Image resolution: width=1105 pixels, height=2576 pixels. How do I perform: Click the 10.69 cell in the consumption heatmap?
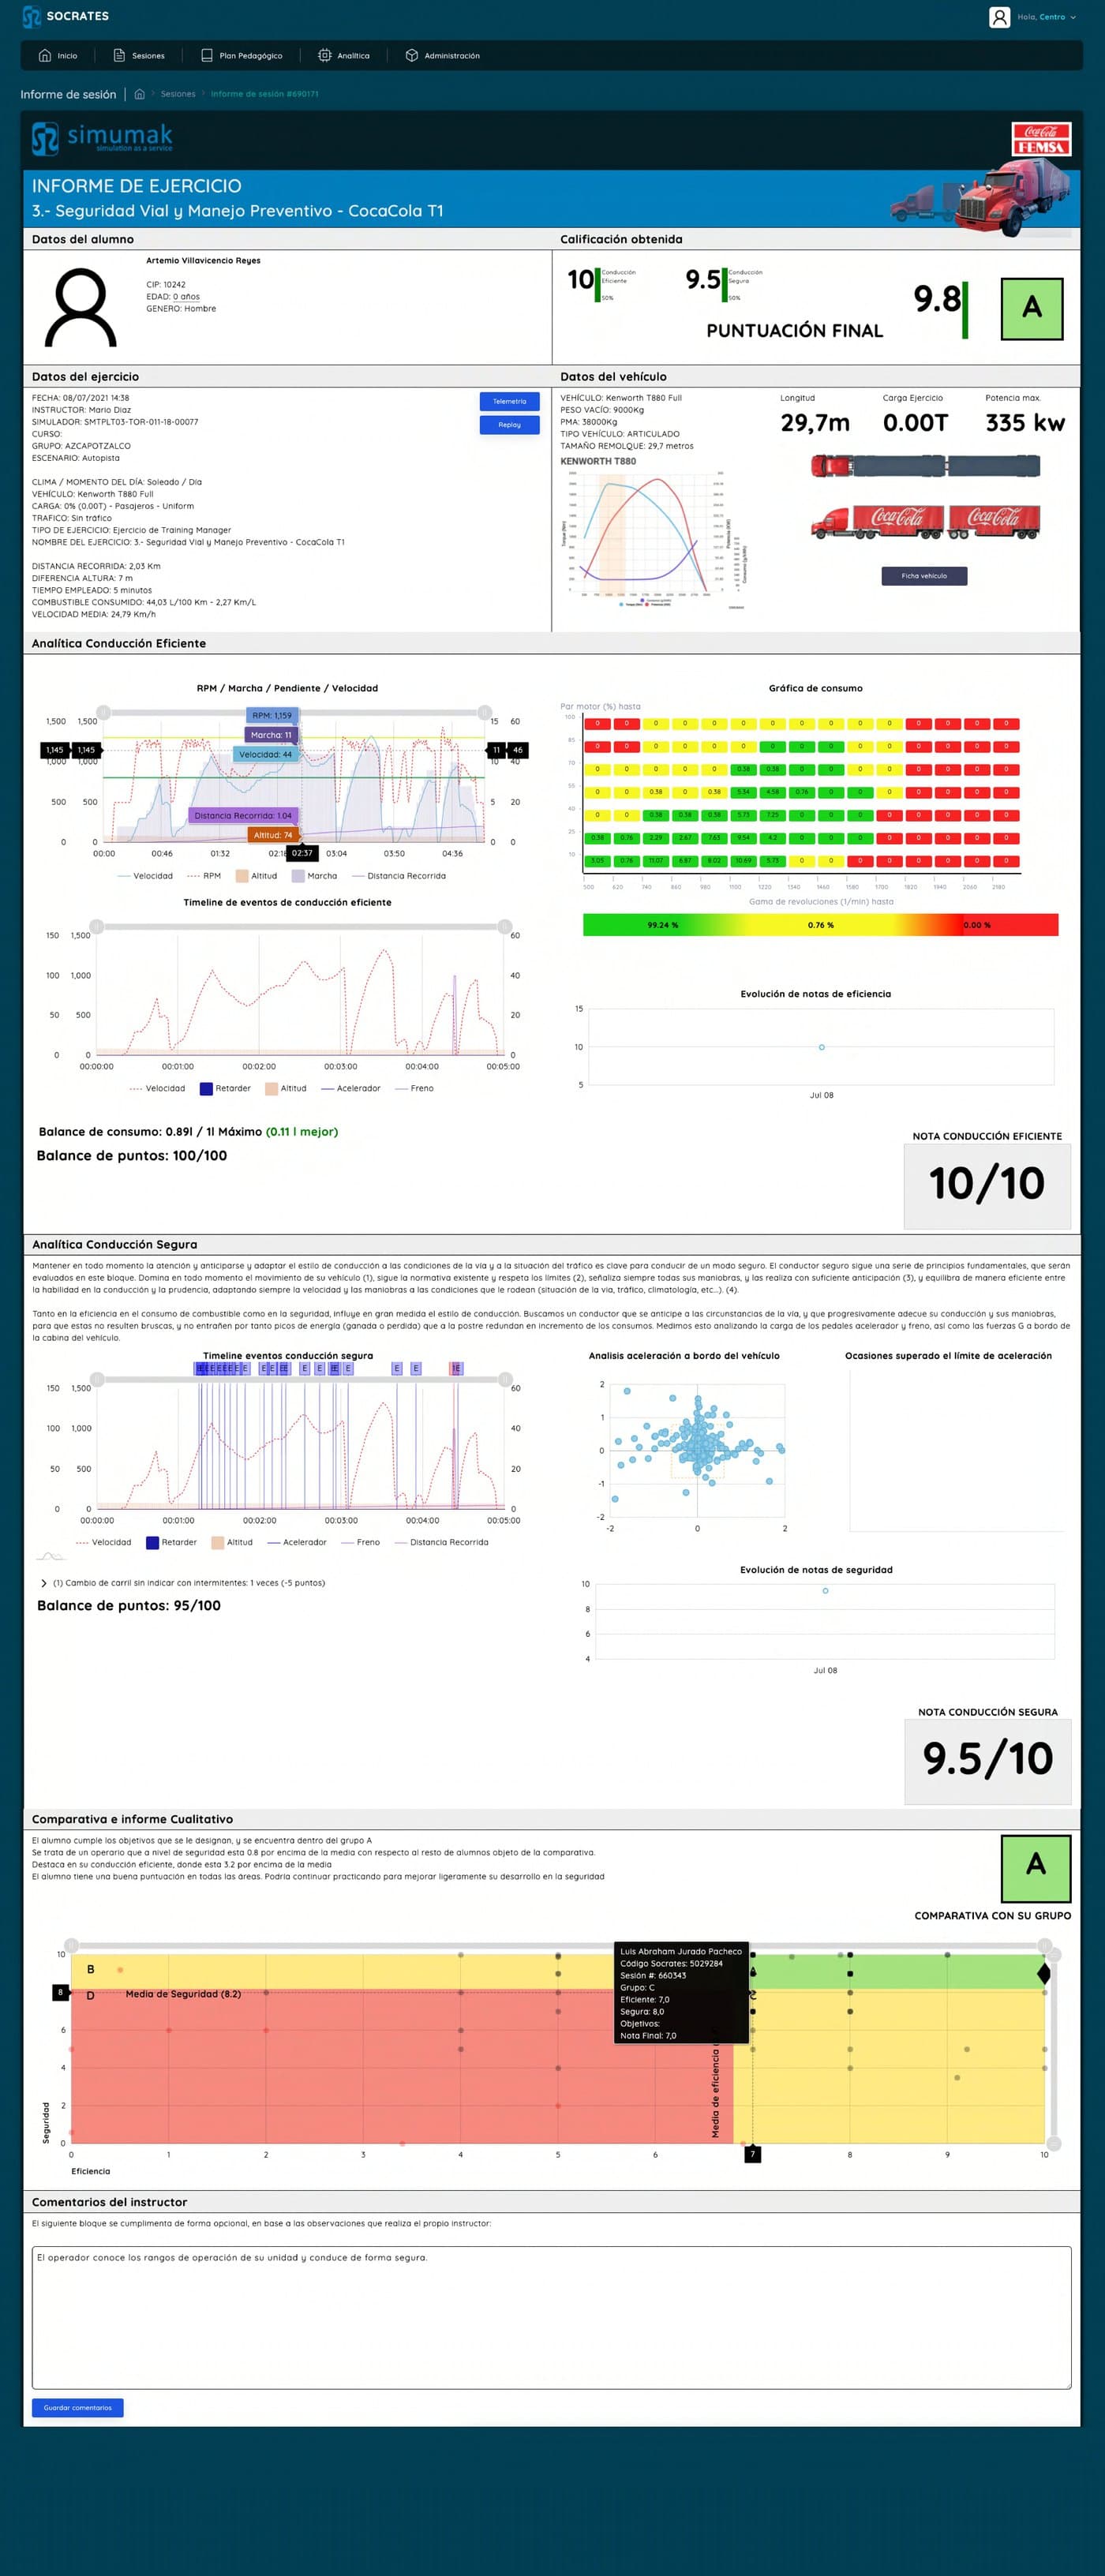[x=742, y=861]
